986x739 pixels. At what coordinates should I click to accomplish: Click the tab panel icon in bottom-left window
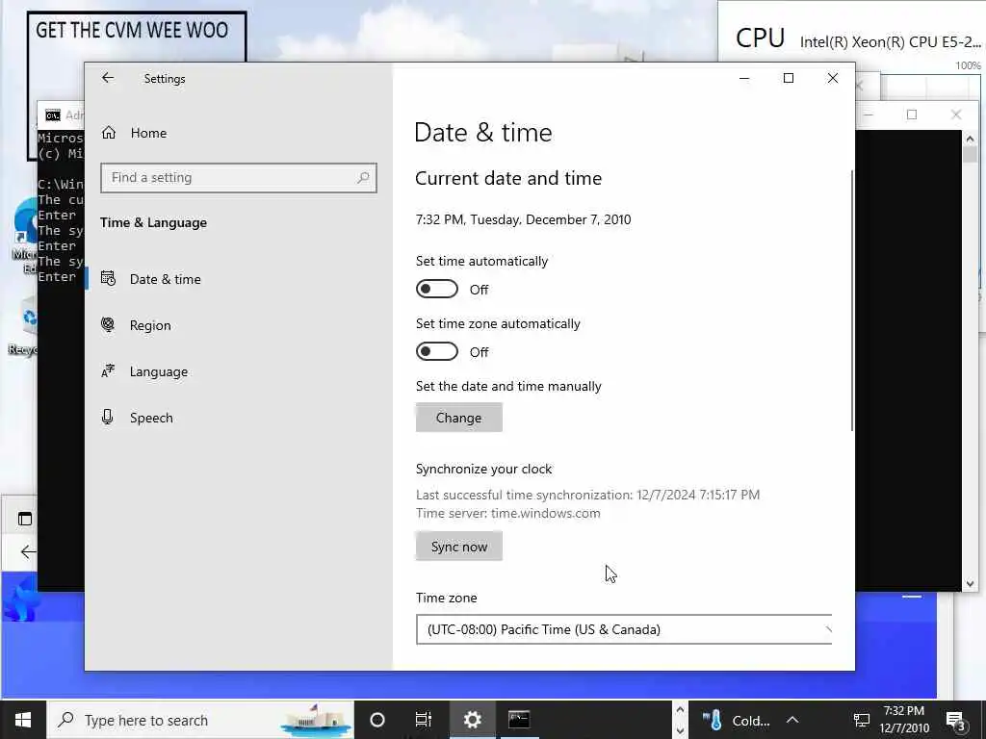[x=25, y=519]
